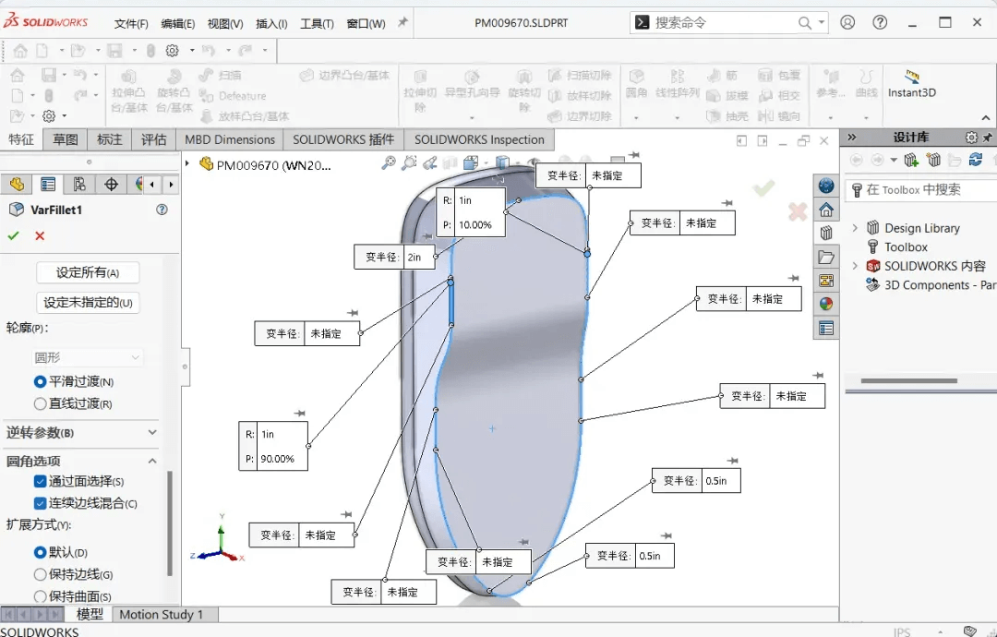Open the 插入(I) menu
This screenshot has width=997, height=637.
(x=270, y=23)
